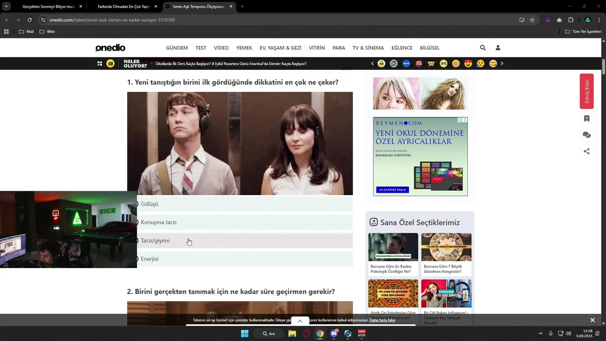Open the Chrome extensions puzzle icon

pos(570,20)
